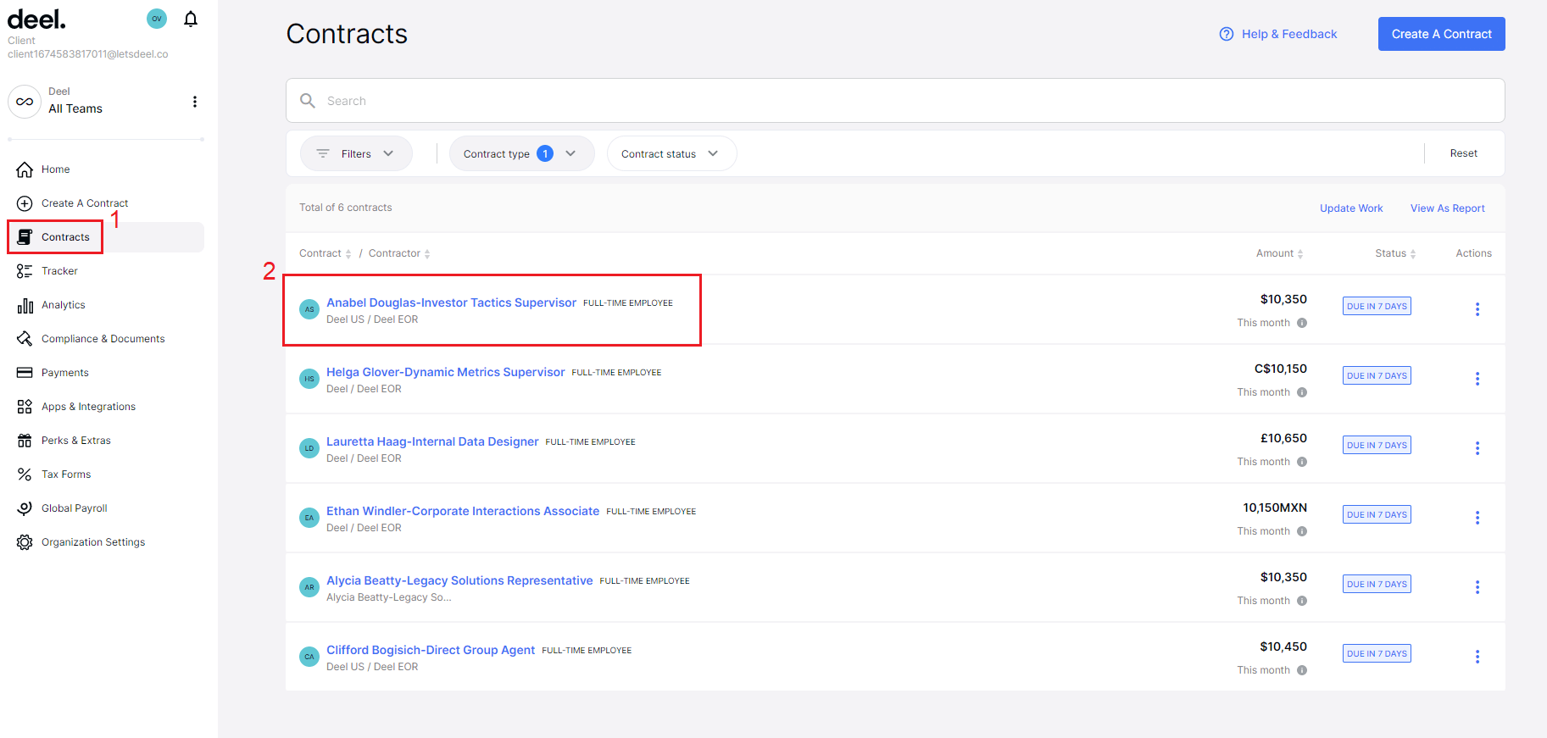Click the Tax Forms percent icon
This screenshot has height=738, width=1547.
[25, 474]
